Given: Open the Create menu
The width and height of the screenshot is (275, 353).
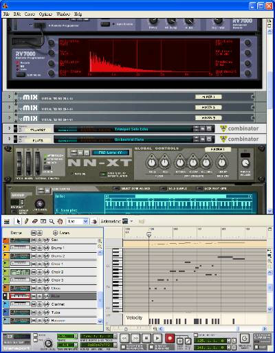Looking at the screenshot, I should pos(30,14).
